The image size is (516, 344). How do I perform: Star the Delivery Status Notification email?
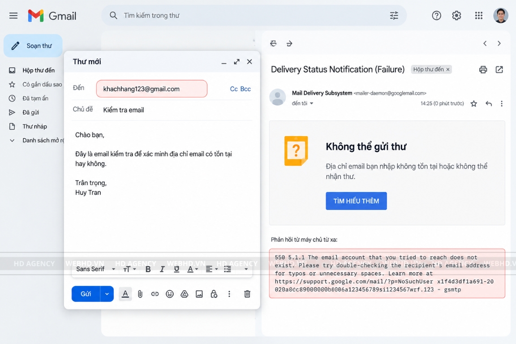pos(473,104)
